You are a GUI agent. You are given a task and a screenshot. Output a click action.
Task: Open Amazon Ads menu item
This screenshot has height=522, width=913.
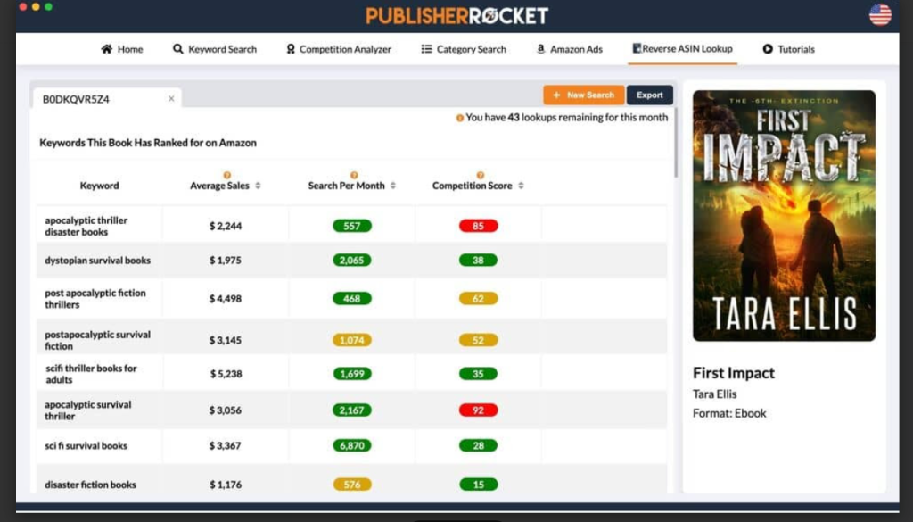click(570, 49)
